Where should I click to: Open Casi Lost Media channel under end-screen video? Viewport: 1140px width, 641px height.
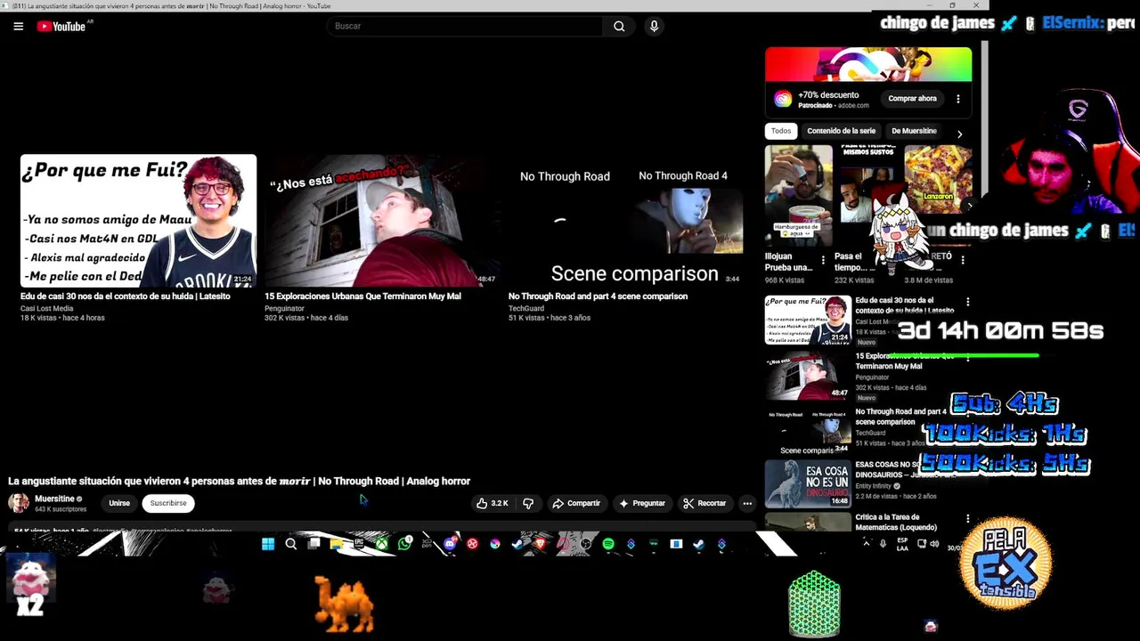[46, 308]
